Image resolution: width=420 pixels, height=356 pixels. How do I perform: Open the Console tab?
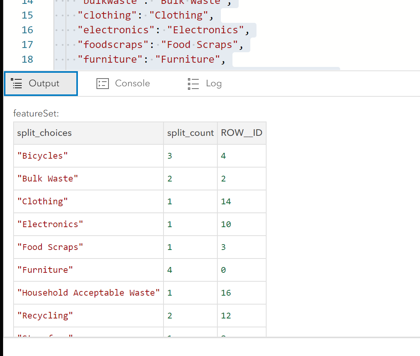123,84
